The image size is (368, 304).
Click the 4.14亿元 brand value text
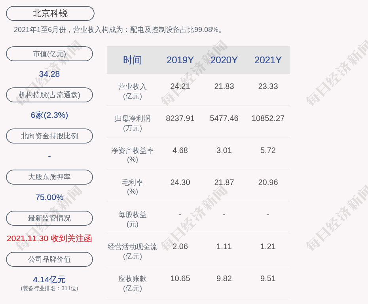(49, 279)
